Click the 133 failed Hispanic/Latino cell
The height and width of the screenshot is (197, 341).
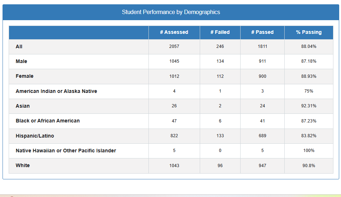coord(220,136)
